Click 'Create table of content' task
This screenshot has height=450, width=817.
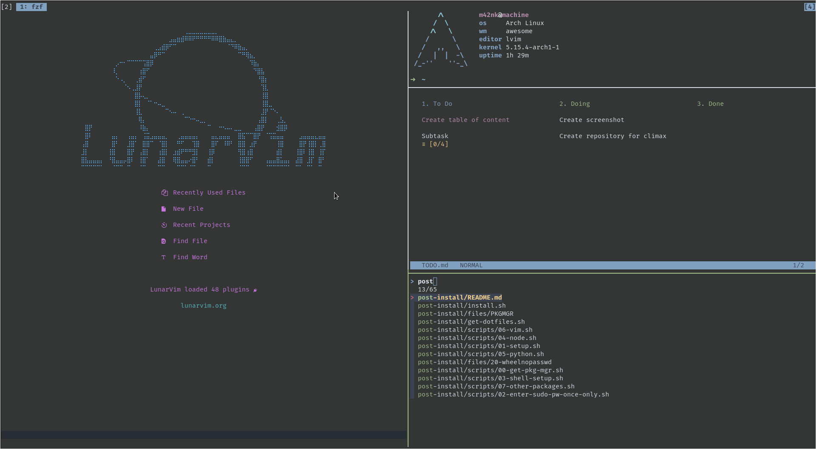click(x=465, y=120)
